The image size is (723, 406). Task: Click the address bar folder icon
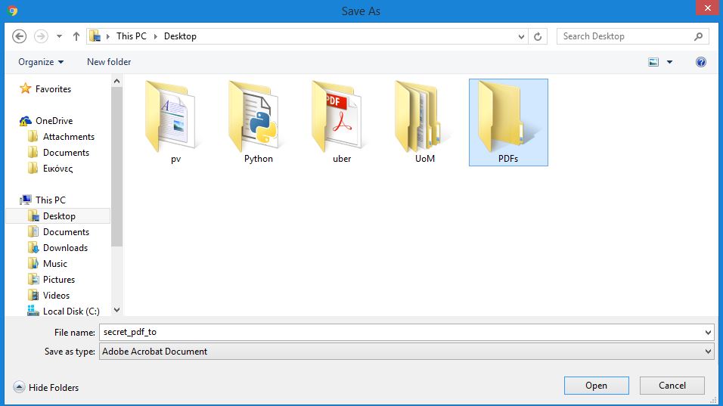pos(95,36)
